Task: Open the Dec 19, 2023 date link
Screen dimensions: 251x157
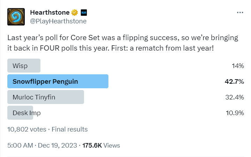Action: coord(58,145)
